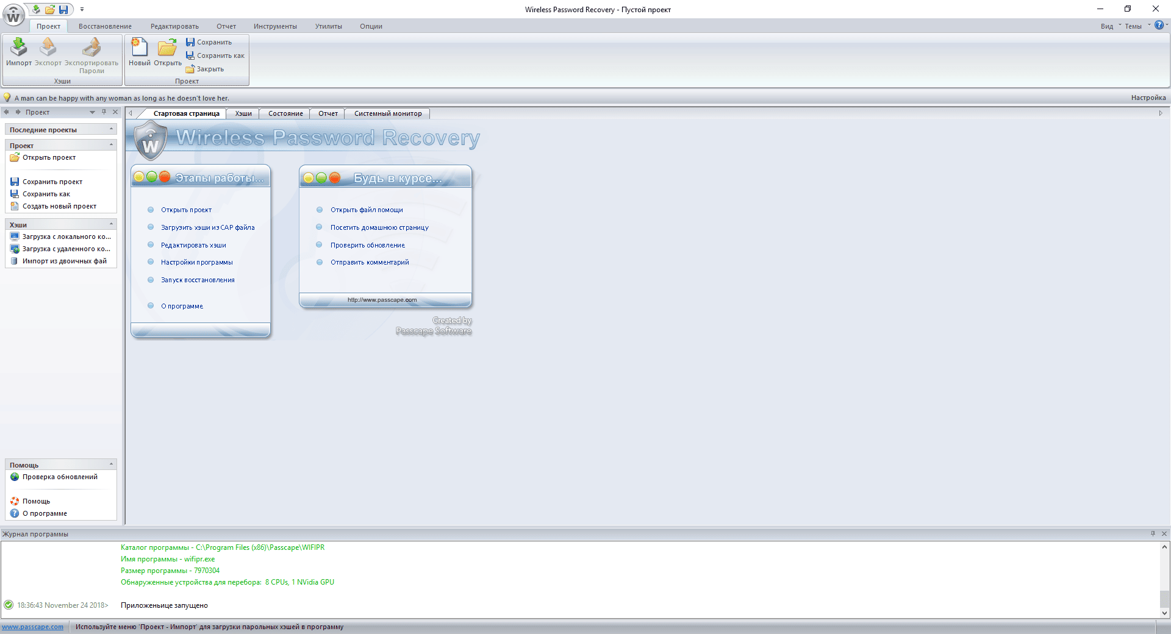Open the Инструменты ribbon tab
Viewport: 1171px width, 634px height.
275,26
